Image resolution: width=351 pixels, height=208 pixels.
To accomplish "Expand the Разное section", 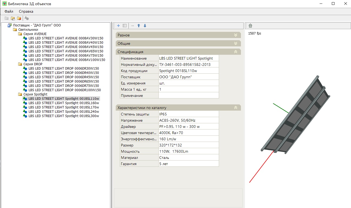I will (236, 35).
